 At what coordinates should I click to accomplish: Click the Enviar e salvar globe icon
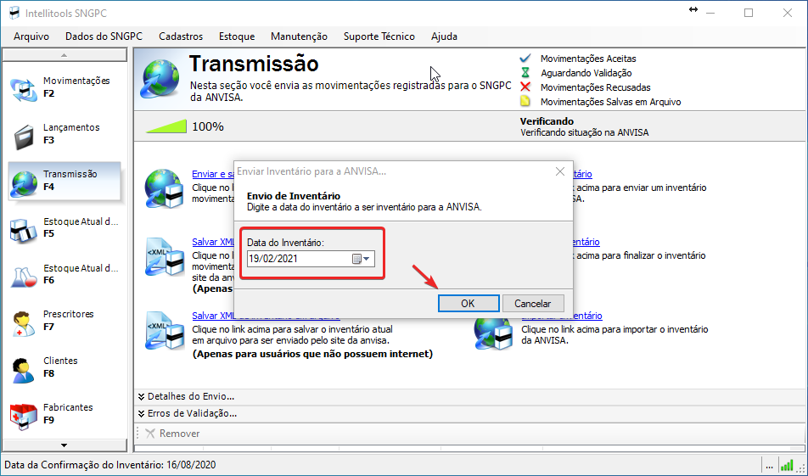[x=165, y=189]
